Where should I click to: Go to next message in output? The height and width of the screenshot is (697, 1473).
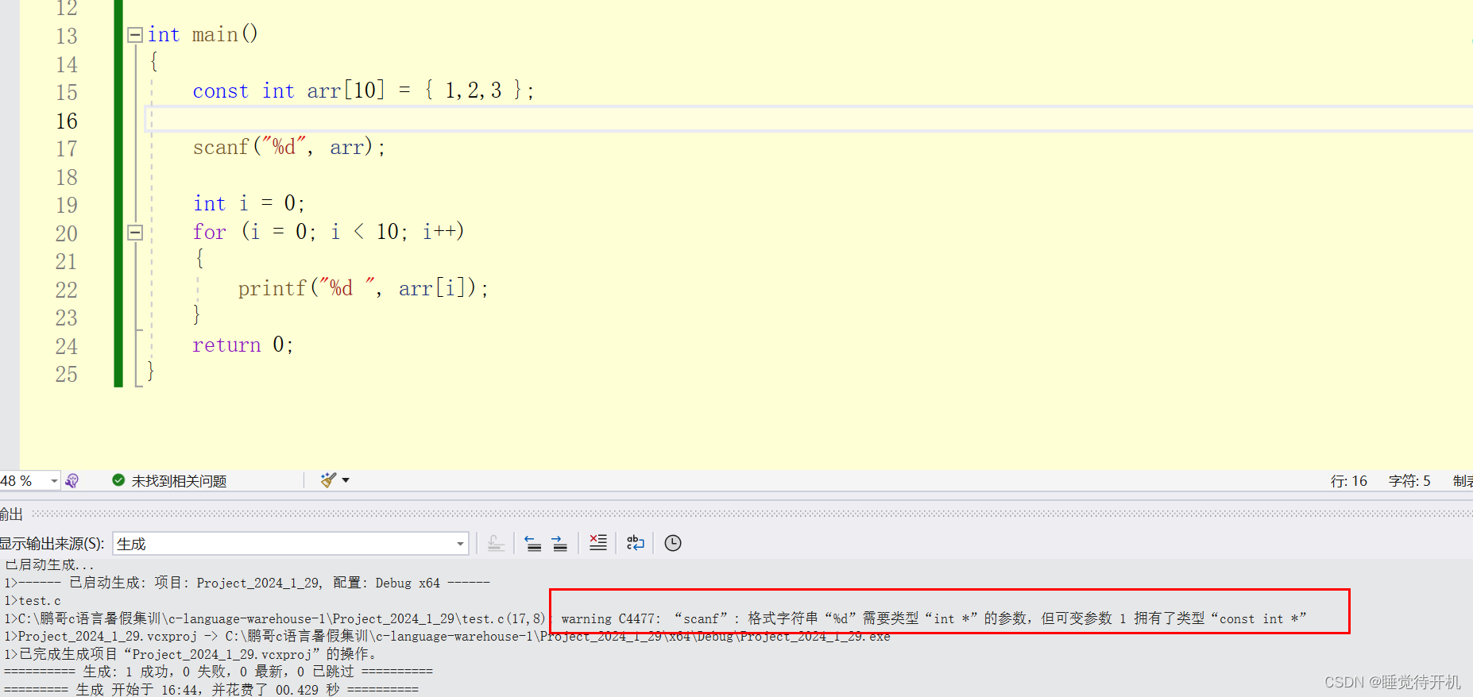coord(559,544)
